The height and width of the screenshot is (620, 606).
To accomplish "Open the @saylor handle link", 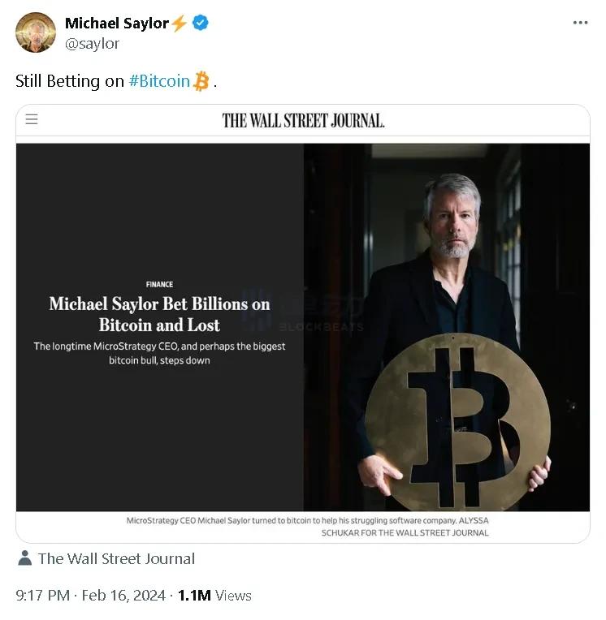I will (92, 44).
